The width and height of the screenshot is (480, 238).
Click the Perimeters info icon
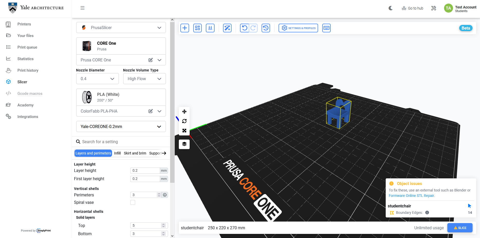165,195
